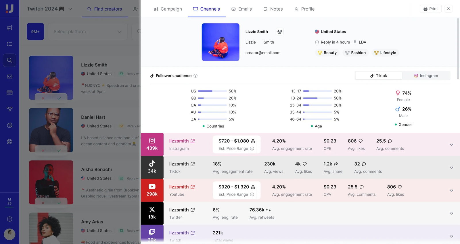This screenshot has width=460, height=244.
Task: Open Aisha Benachi thumbnail in creator list
Action: pyautogui.click(x=51, y=182)
